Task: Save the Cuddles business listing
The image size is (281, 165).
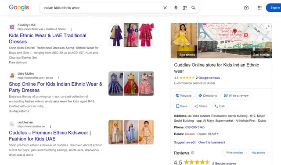Action: point(181,106)
